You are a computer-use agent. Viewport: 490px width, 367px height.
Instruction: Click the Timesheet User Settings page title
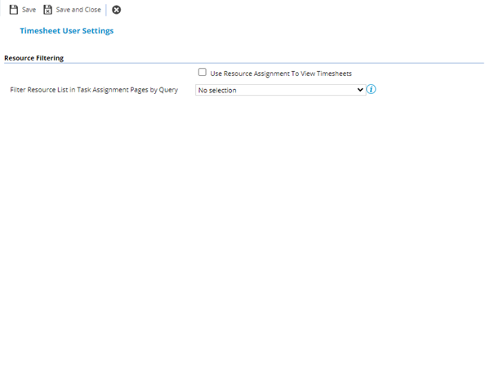pyautogui.click(x=66, y=31)
